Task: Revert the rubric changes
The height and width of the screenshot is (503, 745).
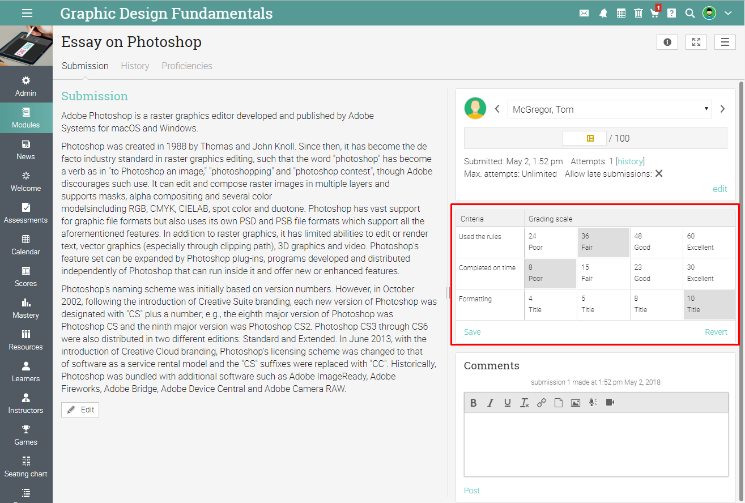Action: (716, 332)
